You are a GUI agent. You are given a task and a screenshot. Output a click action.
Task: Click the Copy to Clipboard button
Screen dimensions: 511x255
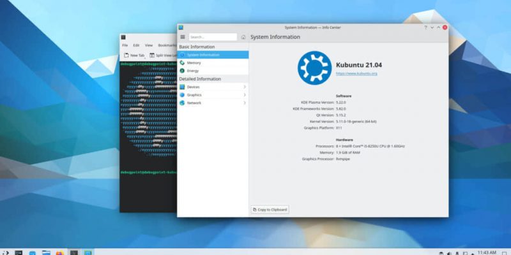[x=270, y=210]
